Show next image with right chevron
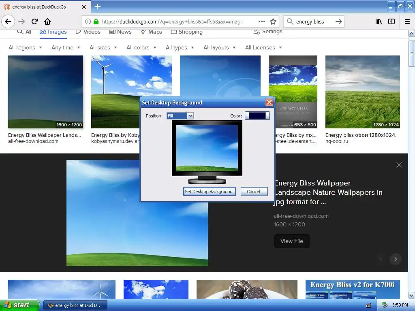415x311 pixels. [396, 259]
